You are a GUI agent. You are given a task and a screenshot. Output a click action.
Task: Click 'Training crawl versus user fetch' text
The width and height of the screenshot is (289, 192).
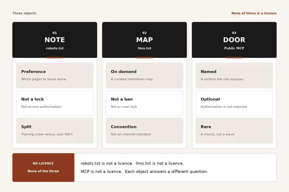click(x=47, y=134)
